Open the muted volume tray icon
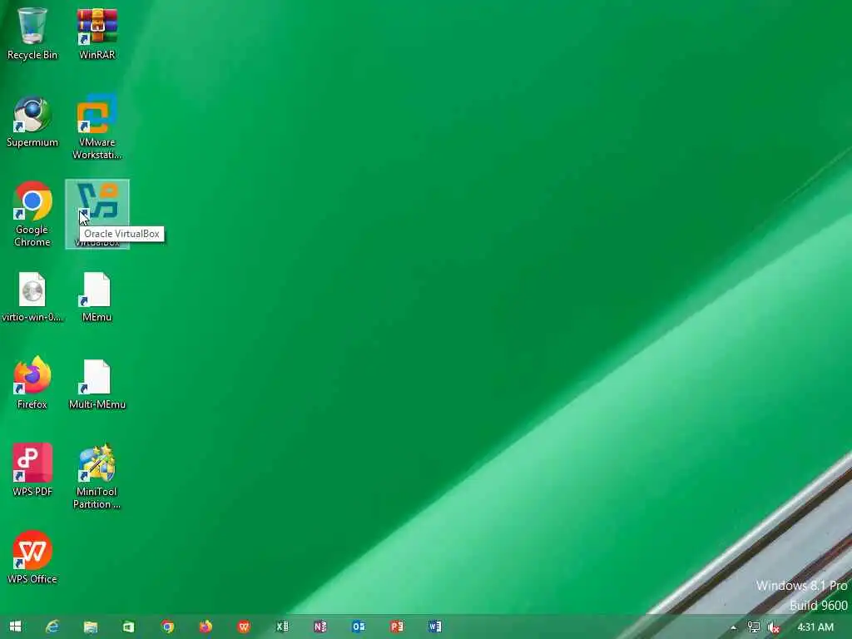The image size is (852, 639). click(x=774, y=627)
